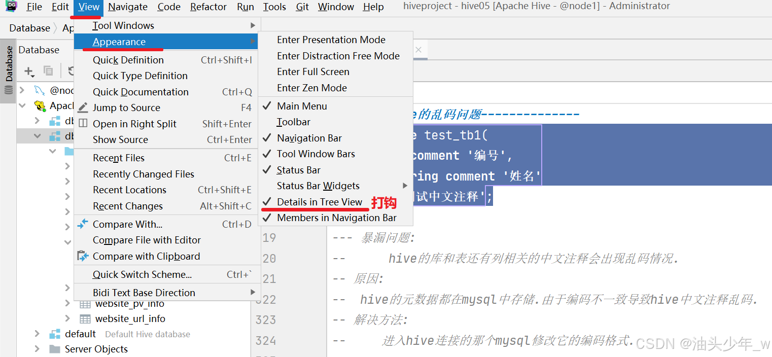Screen dimensions: 772x357
Task: Expand the default Hive database node
Action: tap(36, 334)
